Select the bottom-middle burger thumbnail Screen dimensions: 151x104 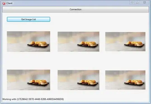(79, 80)
